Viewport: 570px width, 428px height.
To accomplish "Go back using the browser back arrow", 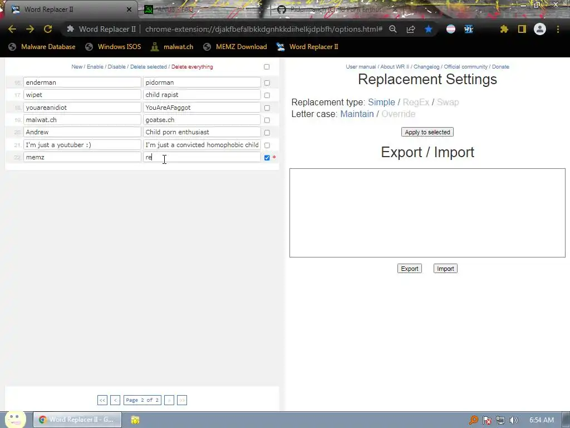I will click(12, 29).
